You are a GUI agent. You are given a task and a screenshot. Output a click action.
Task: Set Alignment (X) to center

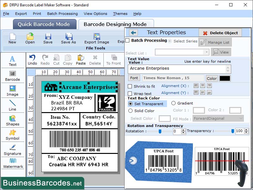tap(203, 85)
